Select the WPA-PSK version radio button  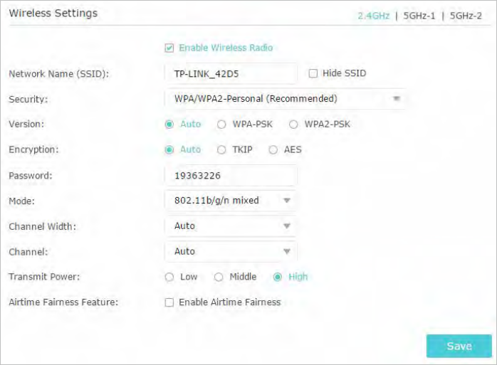pos(221,125)
